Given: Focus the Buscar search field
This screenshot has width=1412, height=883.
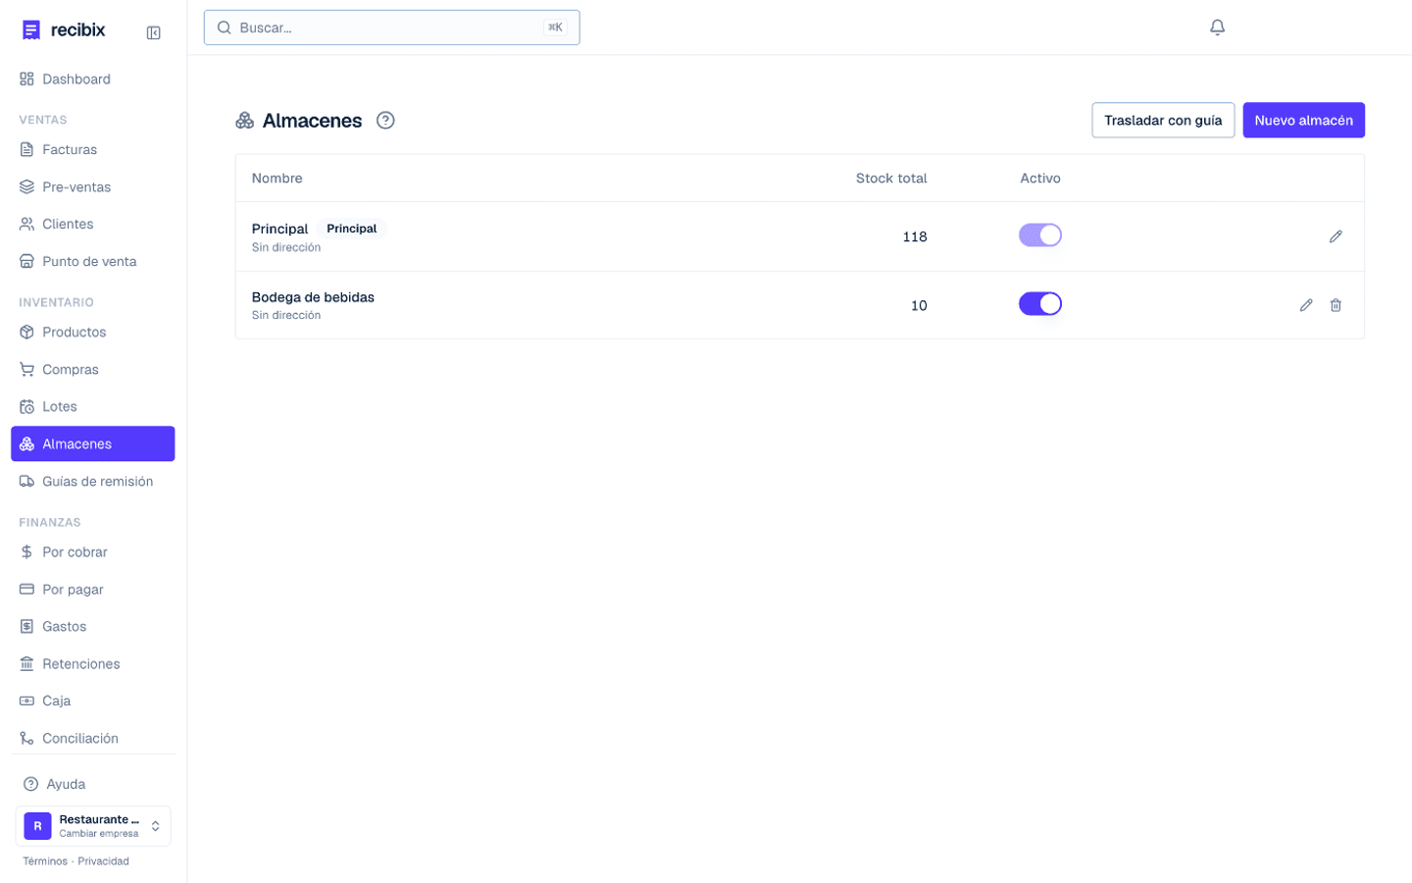Looking at the screenshot, I should click(x=391, y=27).
